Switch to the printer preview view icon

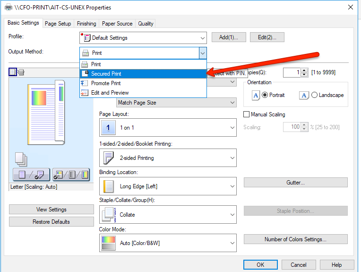tap(21, 72)
